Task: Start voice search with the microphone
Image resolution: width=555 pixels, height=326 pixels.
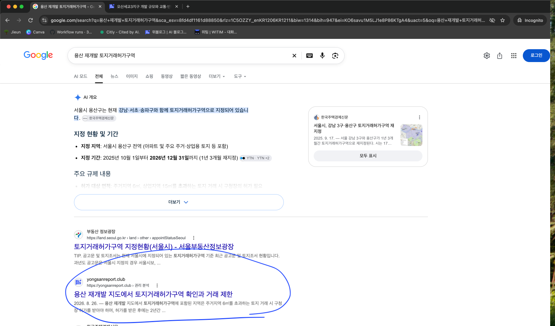Action: coord(322,56)
